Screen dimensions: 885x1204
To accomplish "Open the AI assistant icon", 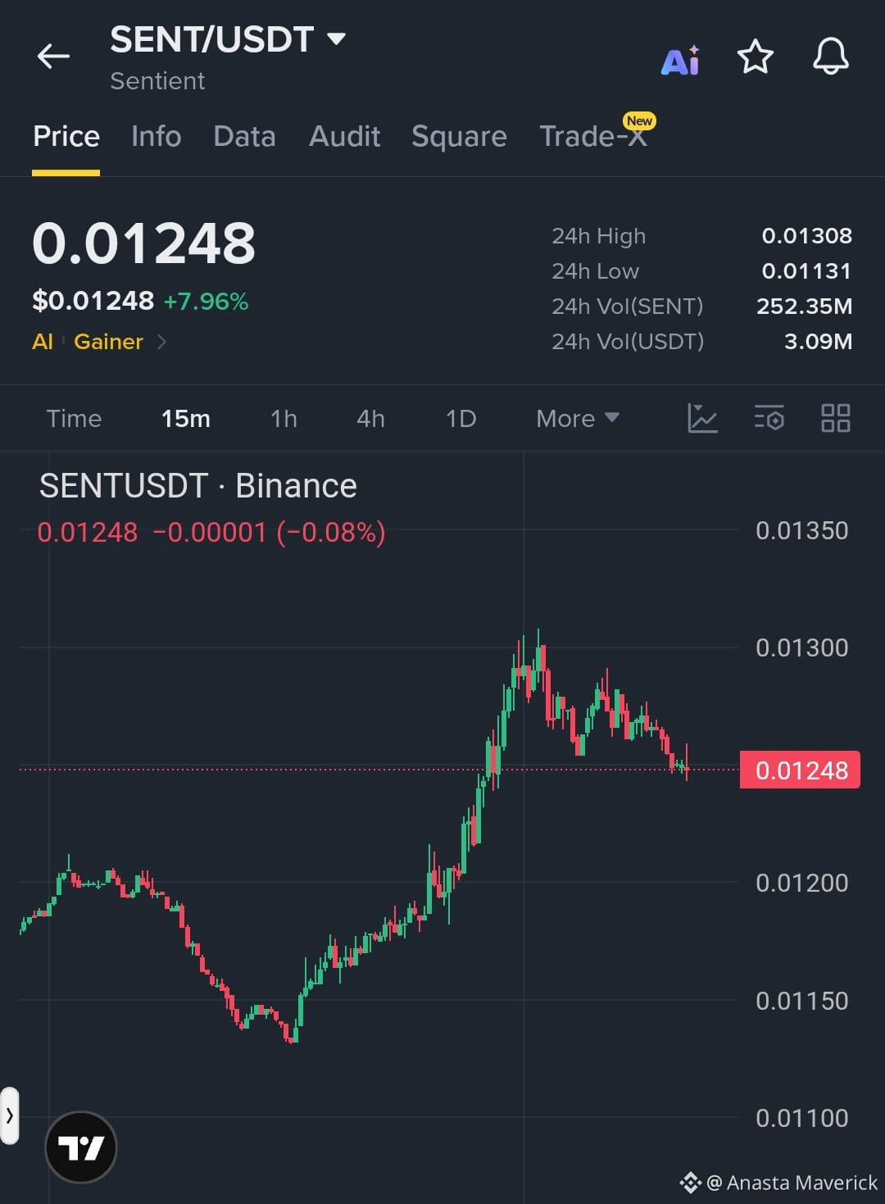I will point(680,60).
